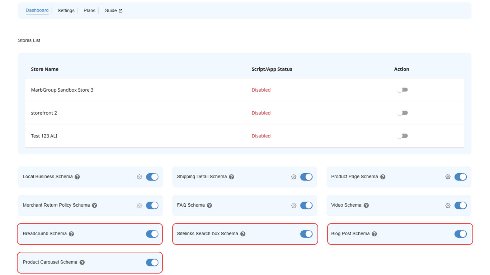
Task: Open the Guide page
Action: [110, 10]
